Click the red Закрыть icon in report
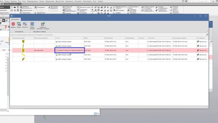Screen dimensions: 218x123 (13, 24)
